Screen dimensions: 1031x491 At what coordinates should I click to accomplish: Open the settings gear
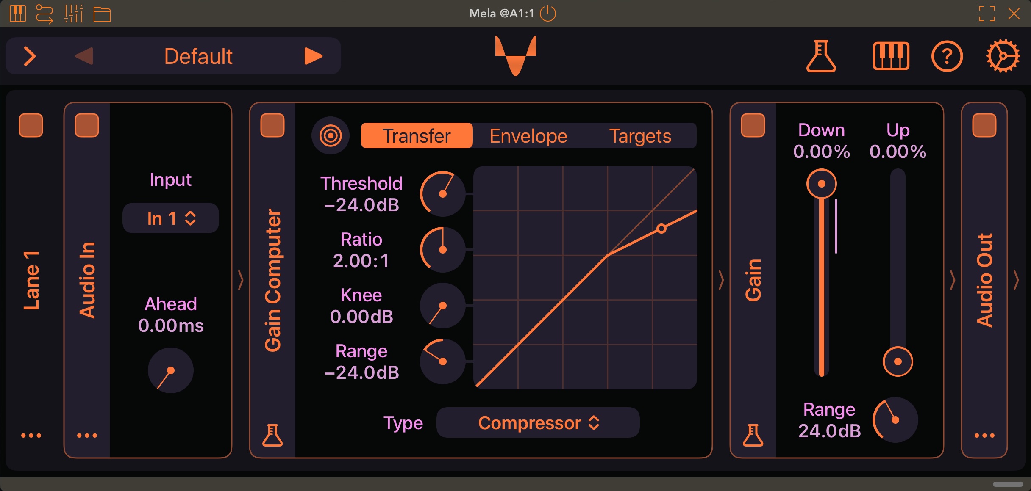[x=1003, y=55]
